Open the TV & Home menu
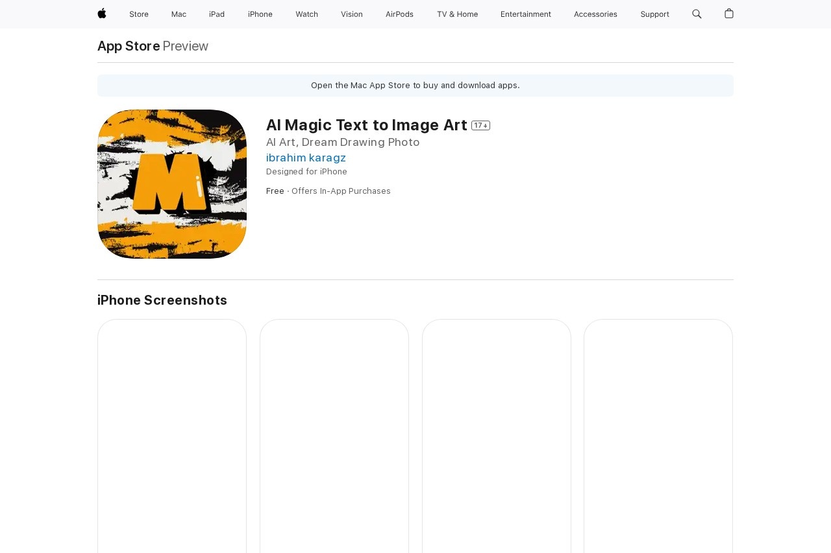831x553 pixels. coord(457,14)
